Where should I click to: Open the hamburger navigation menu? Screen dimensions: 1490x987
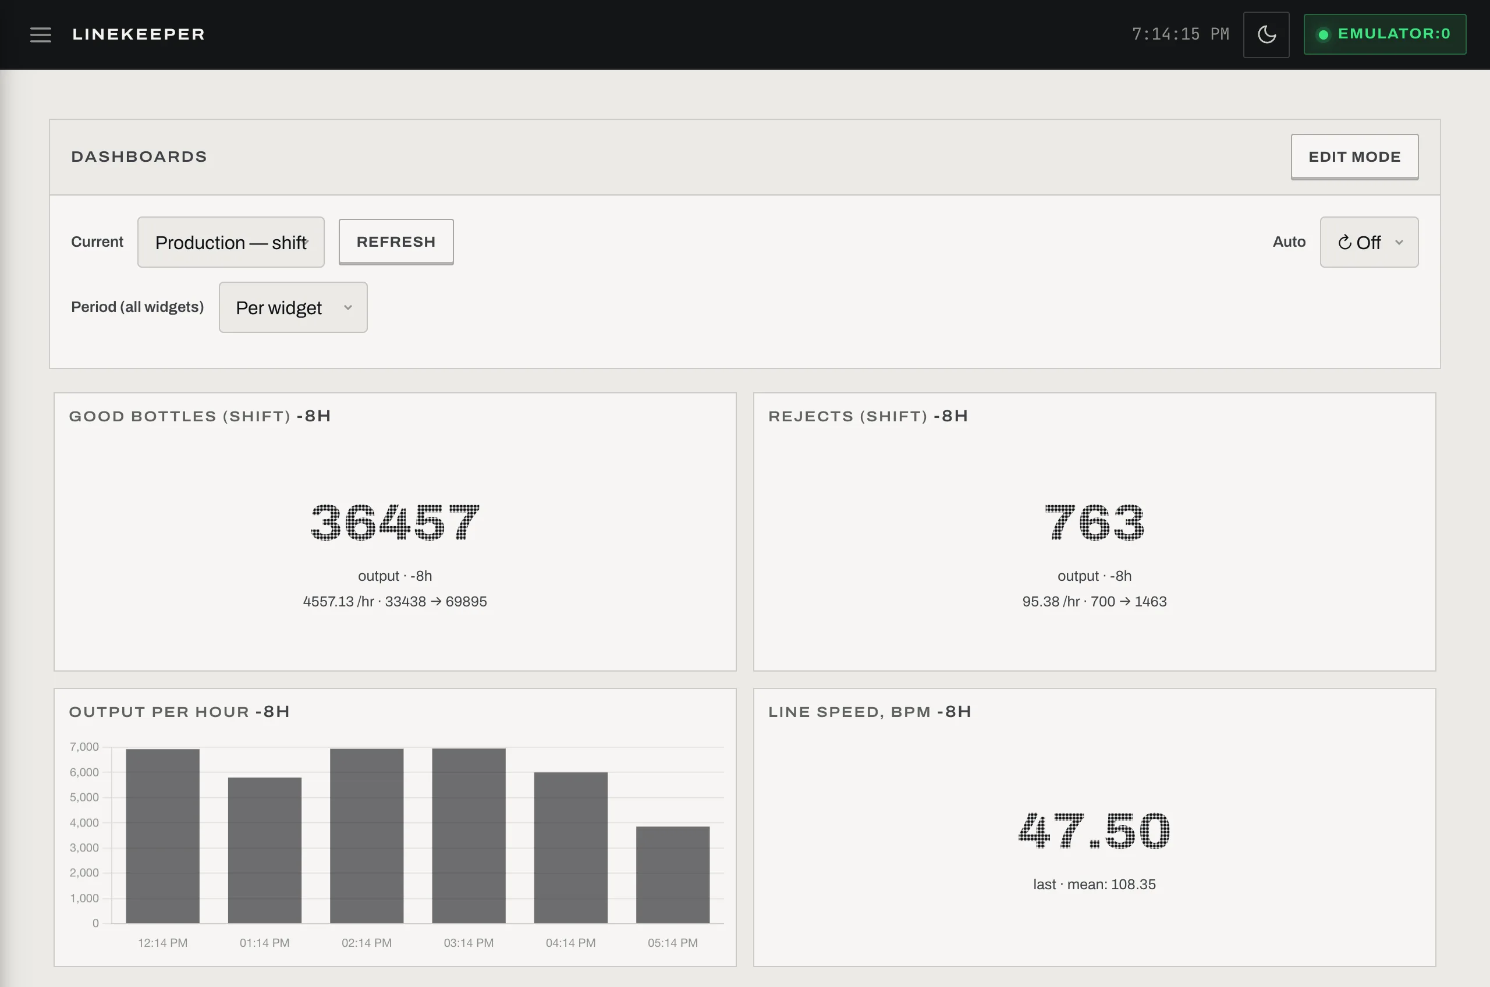[x=41, y=34]
